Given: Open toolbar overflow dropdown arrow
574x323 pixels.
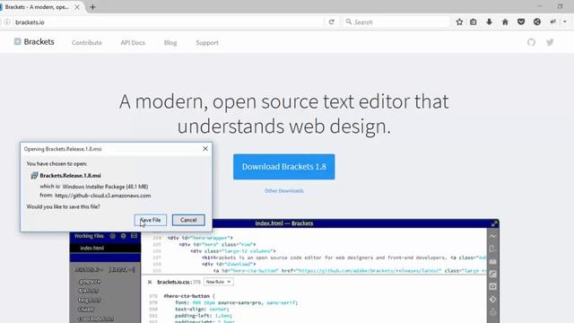Looking at the screenshot, I should [565, 22].
